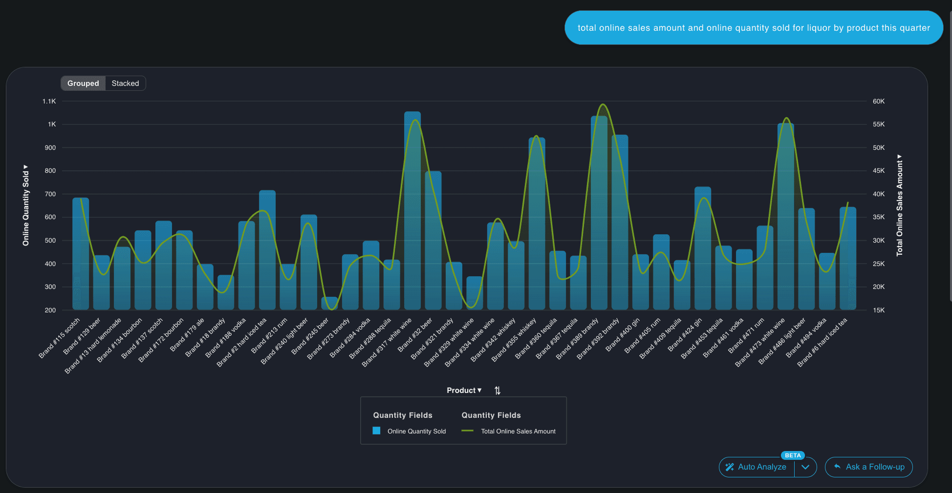Click the 1.1K left axis tick label

49,102
